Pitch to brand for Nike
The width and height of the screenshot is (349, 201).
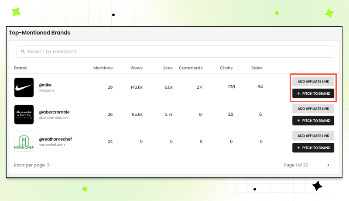point(313,94)
